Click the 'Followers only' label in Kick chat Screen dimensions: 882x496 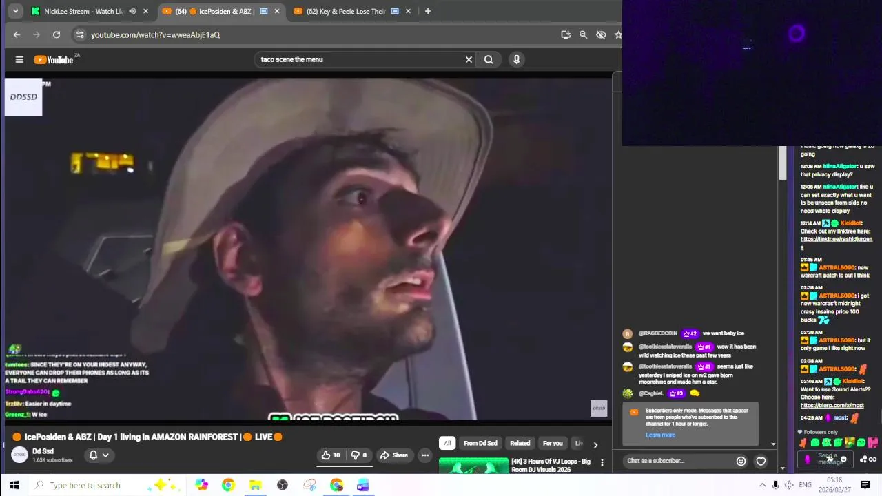coord(821,432)
